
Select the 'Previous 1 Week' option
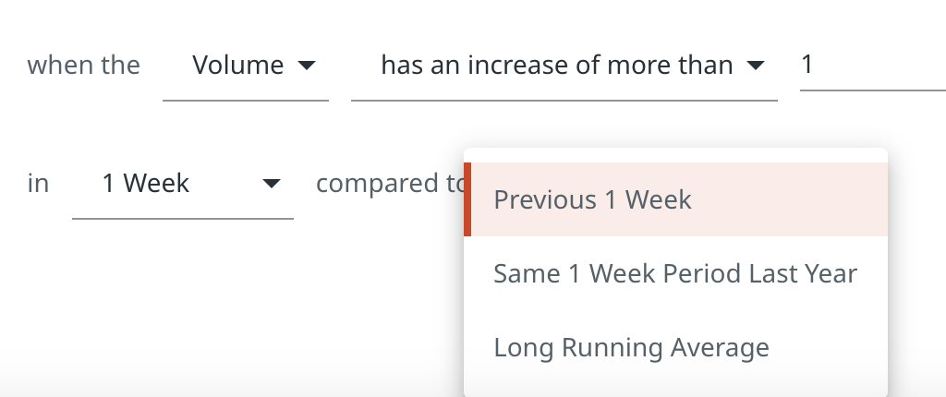click(x=592, y=199)
